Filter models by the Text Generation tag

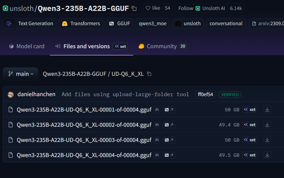coord(29,23)
